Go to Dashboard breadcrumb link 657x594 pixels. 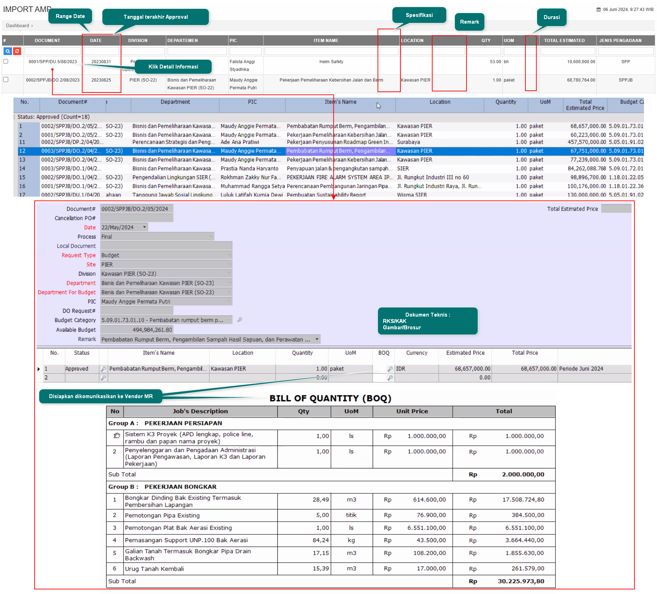[17, 25]
